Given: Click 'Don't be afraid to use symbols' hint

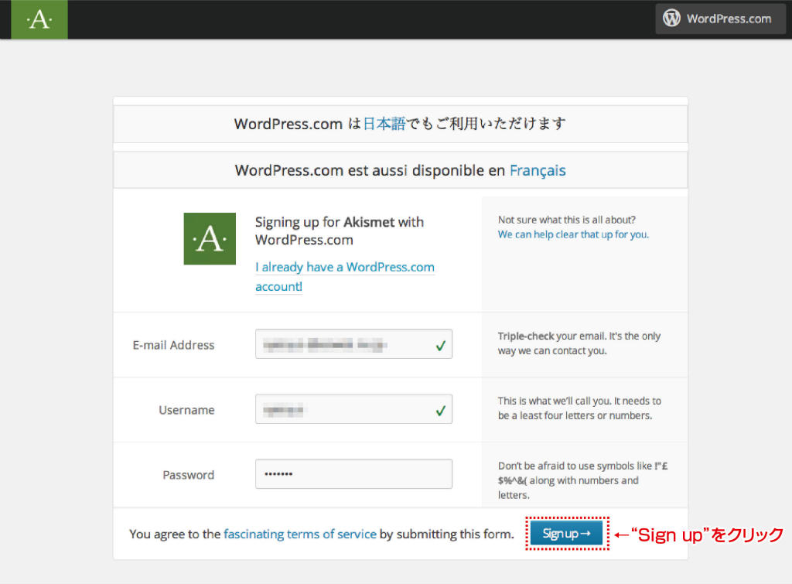Looking at the screenshot, I should click(583, 480).
